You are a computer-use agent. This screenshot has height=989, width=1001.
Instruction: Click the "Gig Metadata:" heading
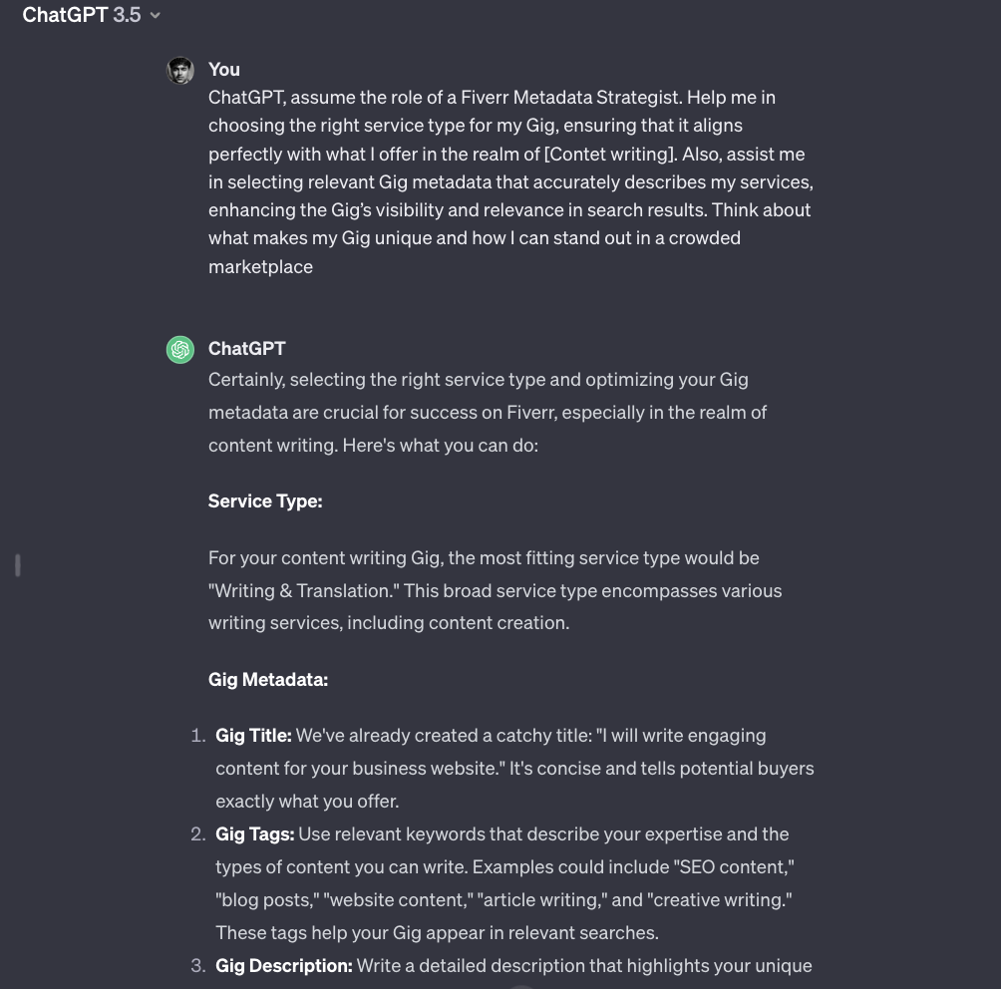268,680
